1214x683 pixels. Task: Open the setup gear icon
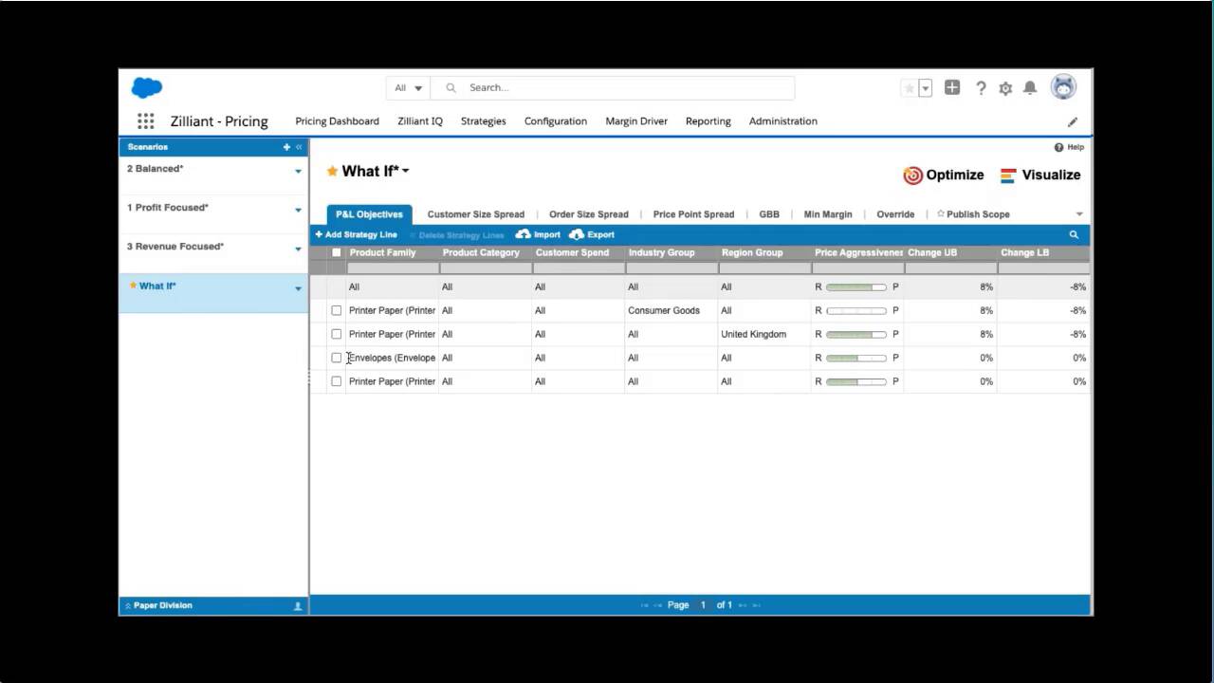(1005, 88)
